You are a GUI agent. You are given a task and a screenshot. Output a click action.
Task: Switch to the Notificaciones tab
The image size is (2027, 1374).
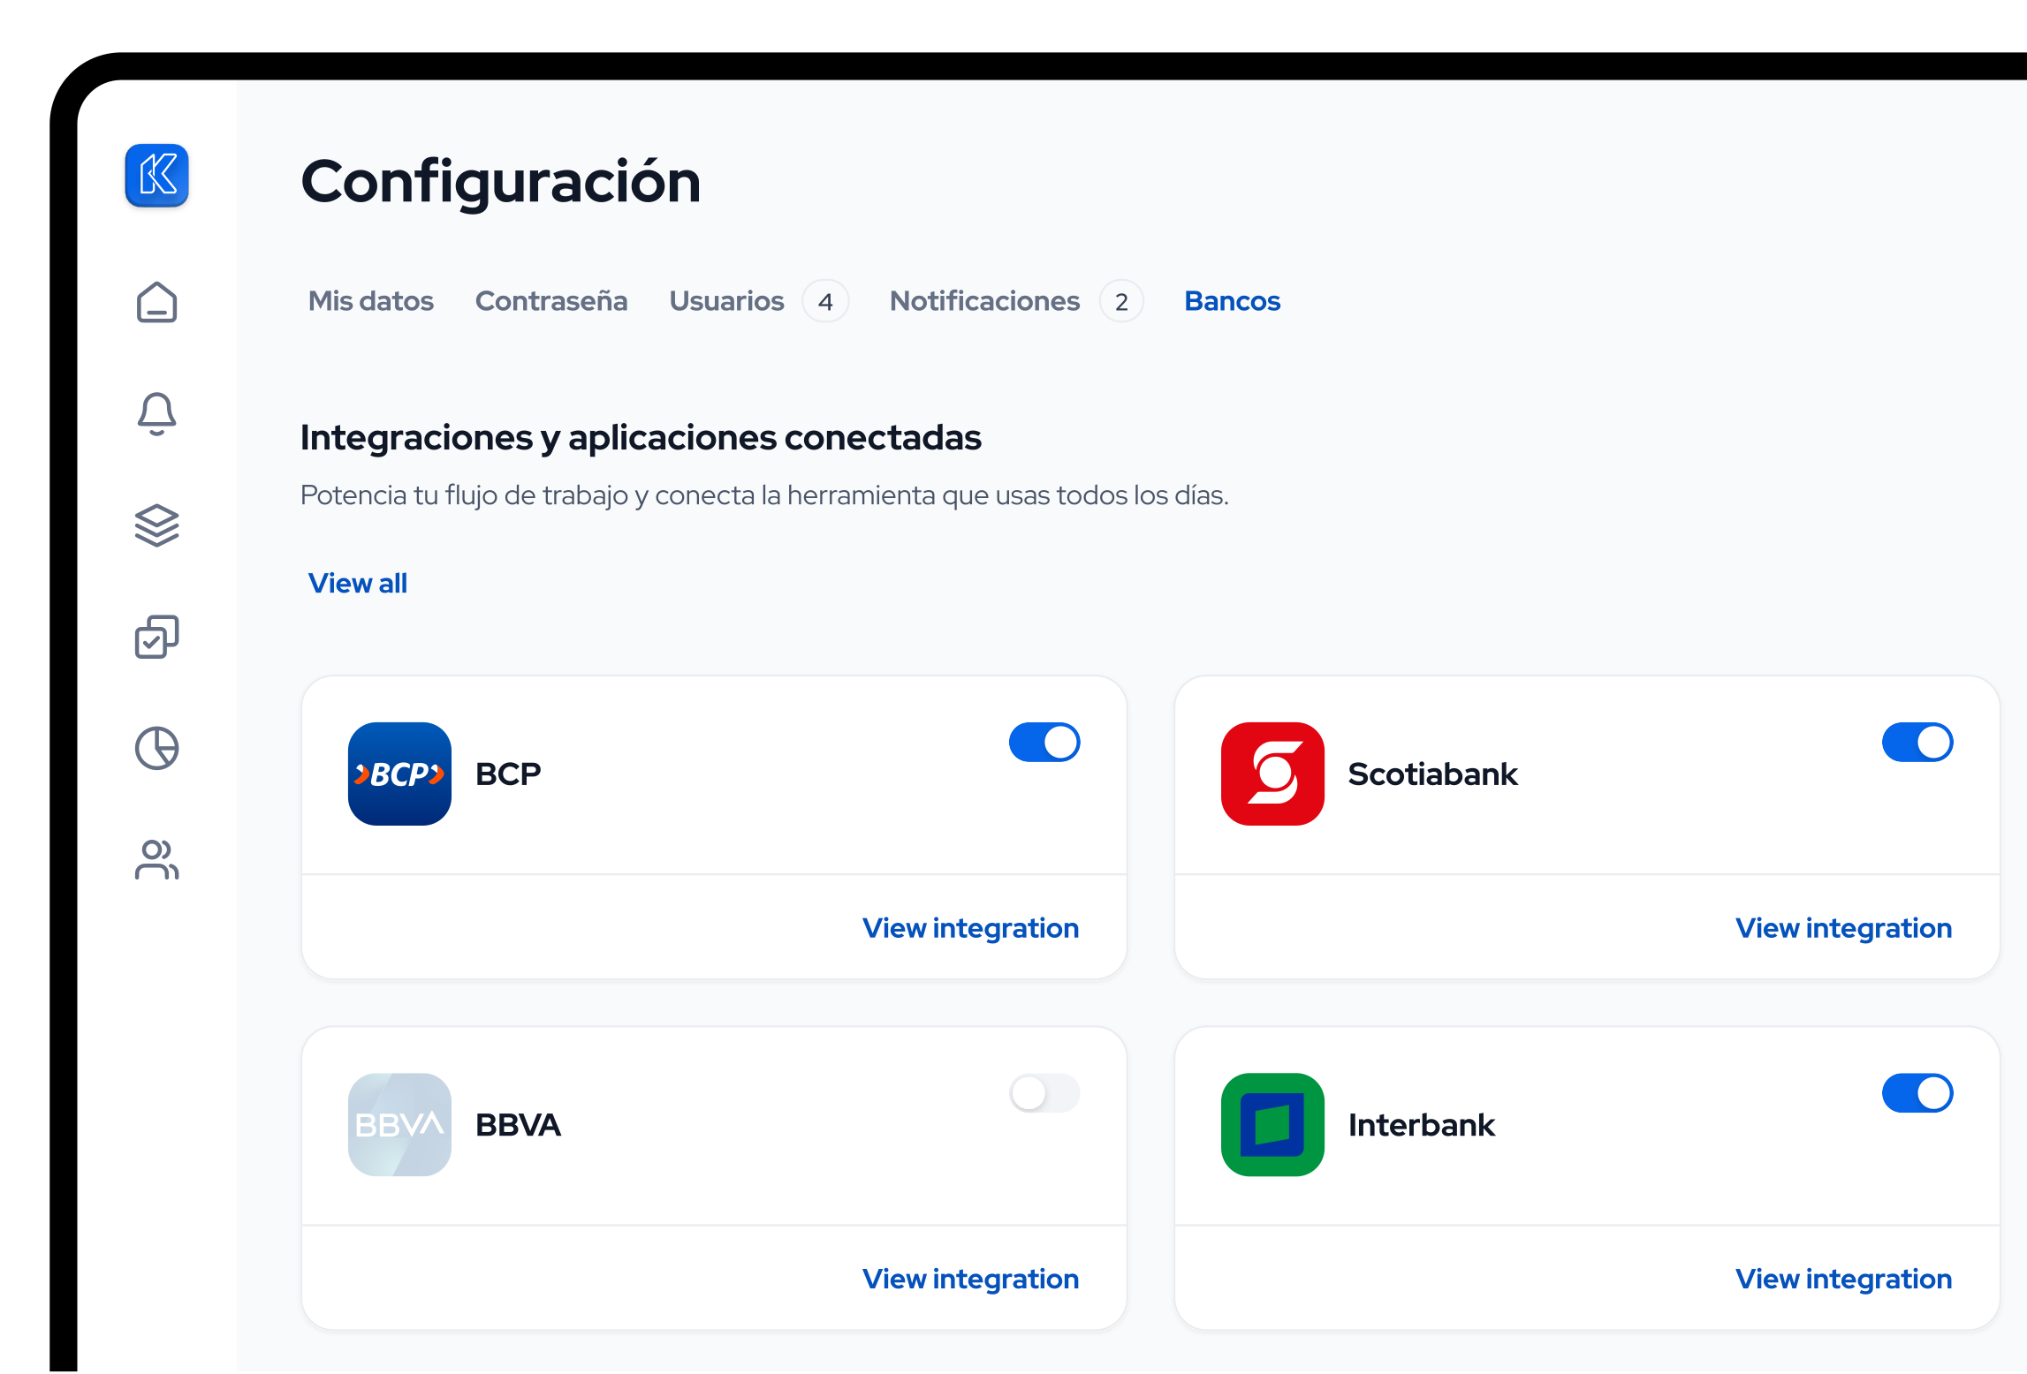pyautogui.click(x=984, y=301)
